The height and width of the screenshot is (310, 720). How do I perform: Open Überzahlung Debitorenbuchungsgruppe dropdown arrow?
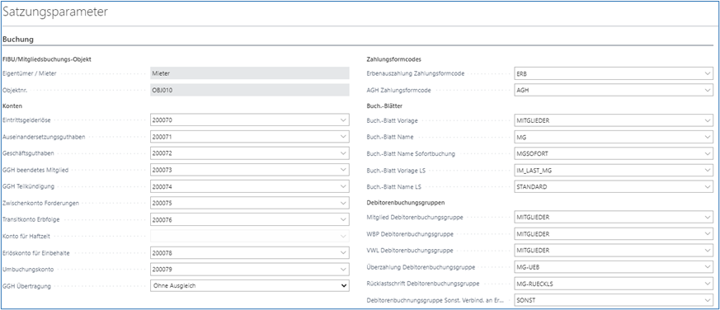(707, 267)
